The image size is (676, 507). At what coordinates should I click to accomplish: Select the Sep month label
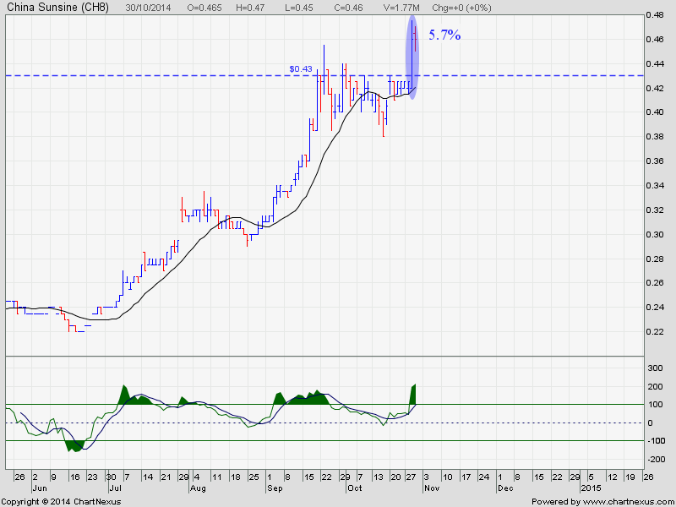tap(275, 488)
